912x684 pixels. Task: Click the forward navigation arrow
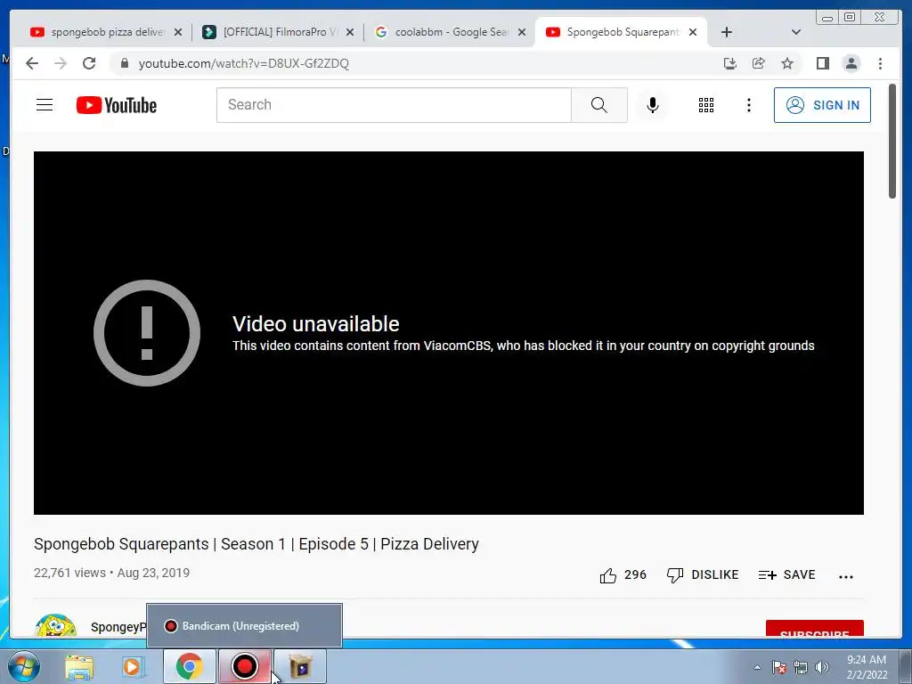point(61,63)
